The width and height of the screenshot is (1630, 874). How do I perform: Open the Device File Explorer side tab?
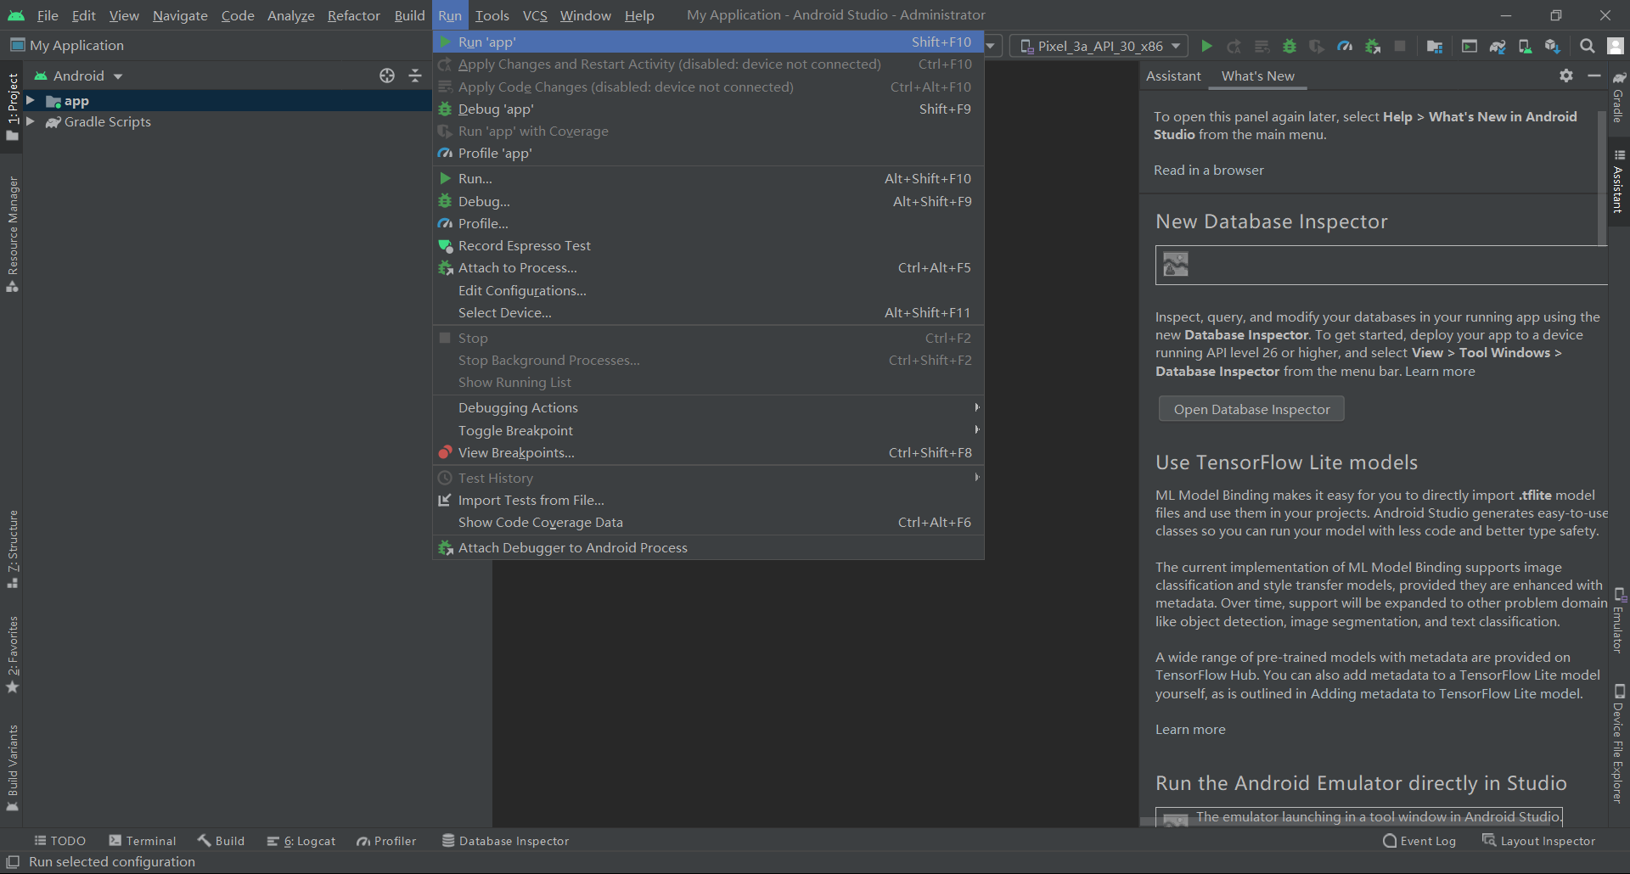(x=1619, y=743)
